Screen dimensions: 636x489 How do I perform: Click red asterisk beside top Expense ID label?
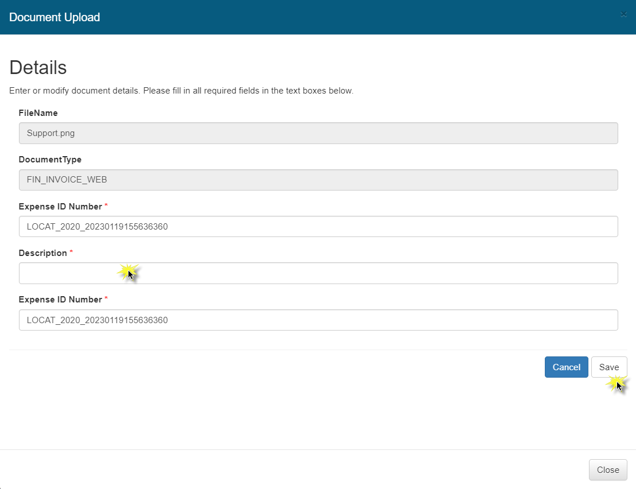point(106,205)
